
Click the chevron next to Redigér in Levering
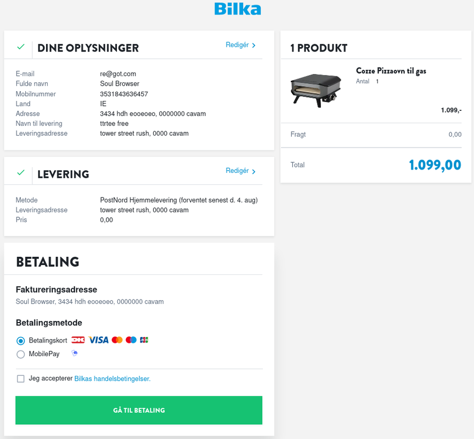click(x=254, y=171)
